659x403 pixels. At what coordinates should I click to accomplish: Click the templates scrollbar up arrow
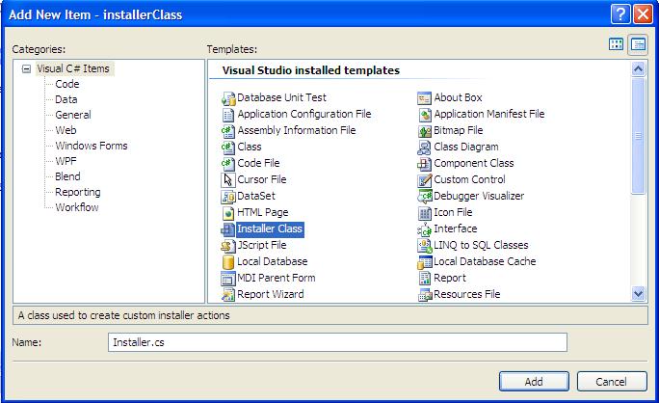pos(638,68)
